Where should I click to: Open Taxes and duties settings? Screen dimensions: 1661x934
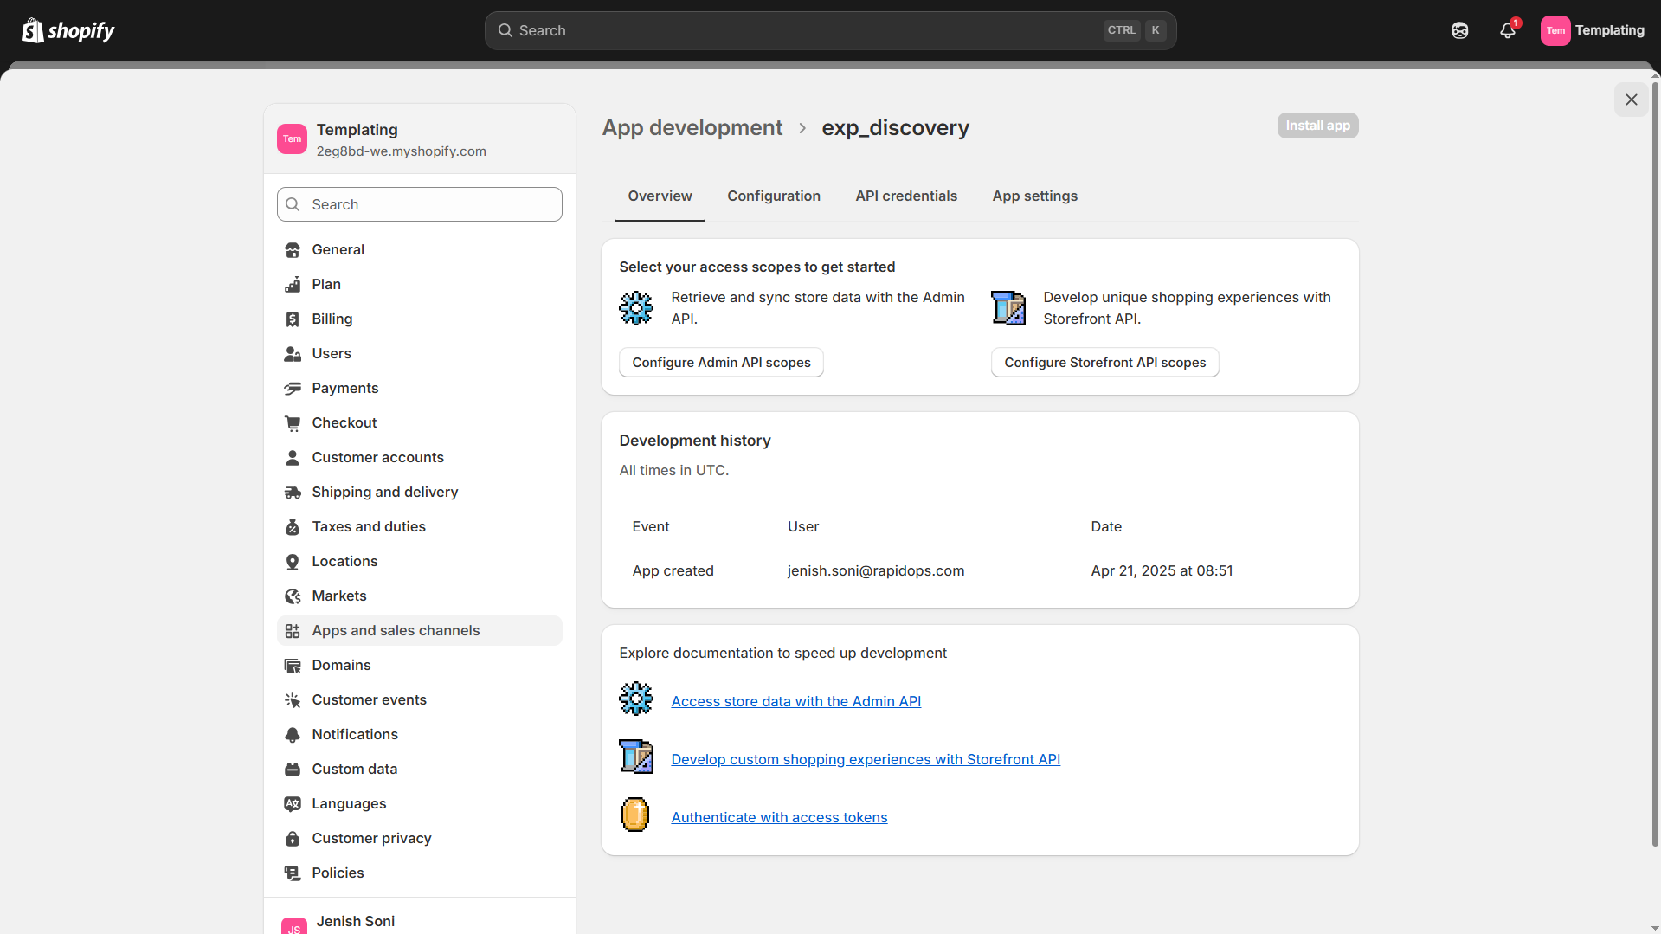pyautogui.click(x=420, y=527)
